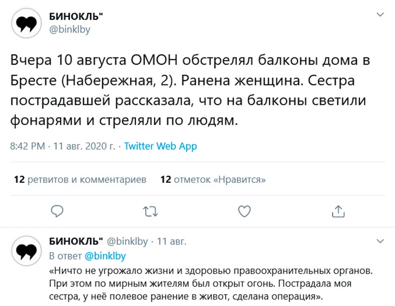The height and width of the screenshot is (306, 395).
Task: Open БИНОКЛЬ profile avatar on main tweet
Action: pyautogui.click(x=27, y=23)
